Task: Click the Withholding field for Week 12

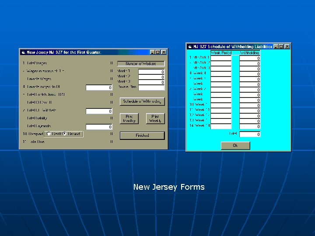Action: click(250, 116)
